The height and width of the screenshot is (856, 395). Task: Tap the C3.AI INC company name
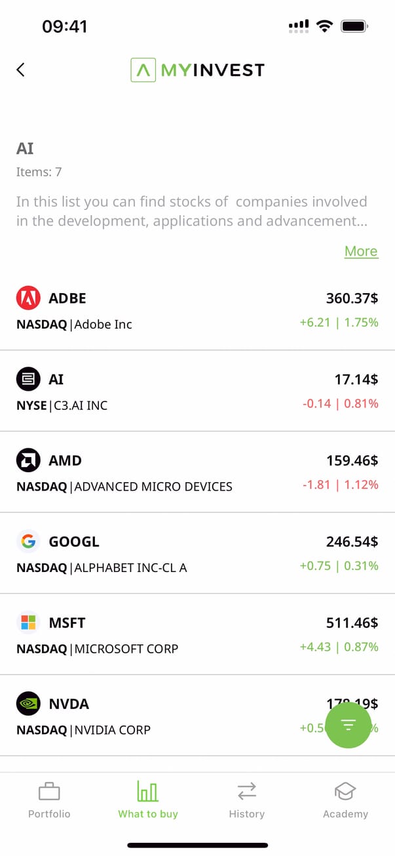79,405
